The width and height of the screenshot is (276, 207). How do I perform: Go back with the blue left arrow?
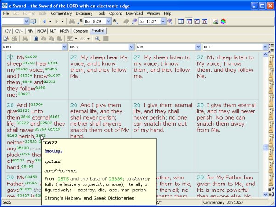[44, 22]
